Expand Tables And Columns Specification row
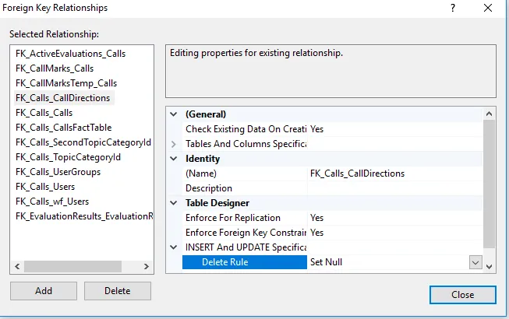Image resolution: width=509 pixels, height=319 pixels. (174, 144)
